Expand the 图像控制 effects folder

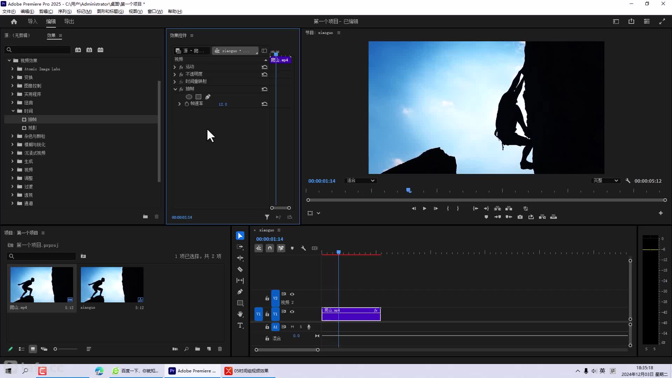coord(13,86)
